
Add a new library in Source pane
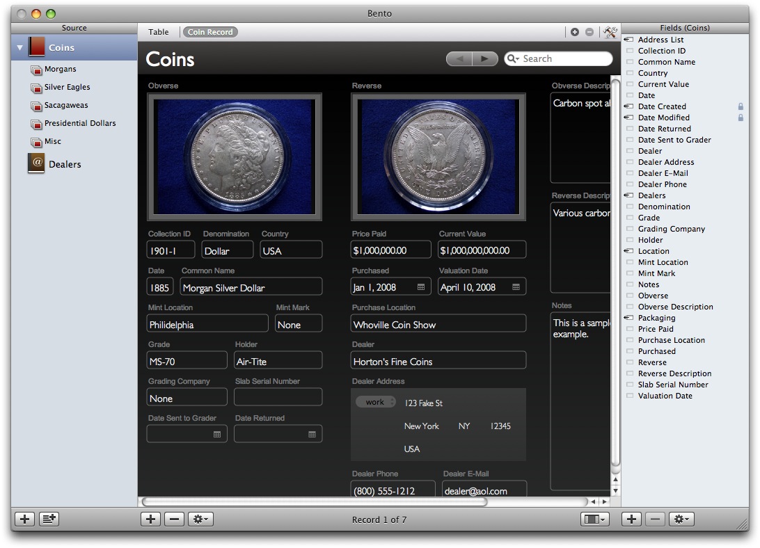[x=25, y=519]
